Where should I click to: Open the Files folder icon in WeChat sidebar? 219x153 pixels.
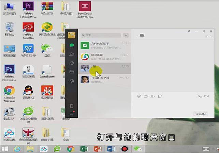[x=72, y=72]
